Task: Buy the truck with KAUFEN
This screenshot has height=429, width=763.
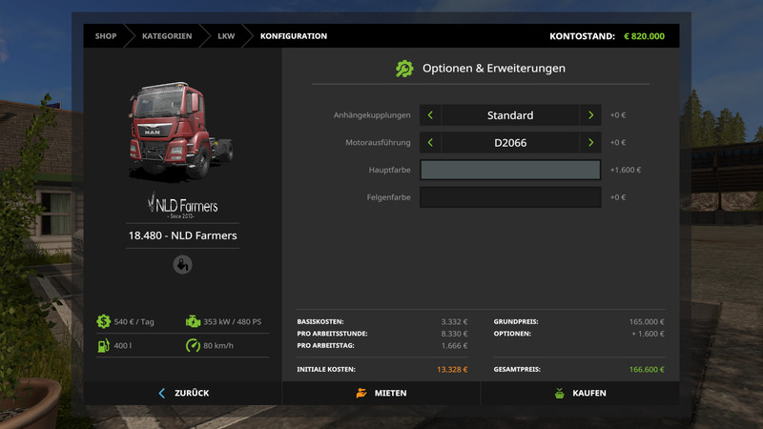Action: pos(580,393)
